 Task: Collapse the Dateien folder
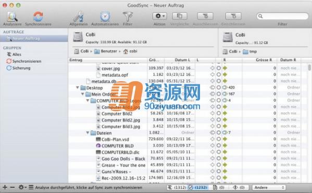88,133
